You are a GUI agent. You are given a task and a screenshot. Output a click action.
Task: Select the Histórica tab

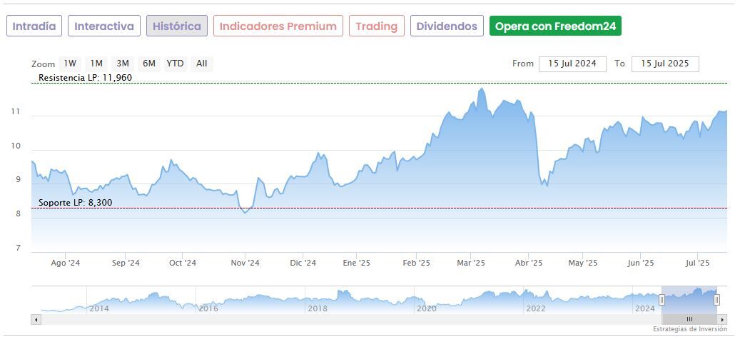[177, 26]
